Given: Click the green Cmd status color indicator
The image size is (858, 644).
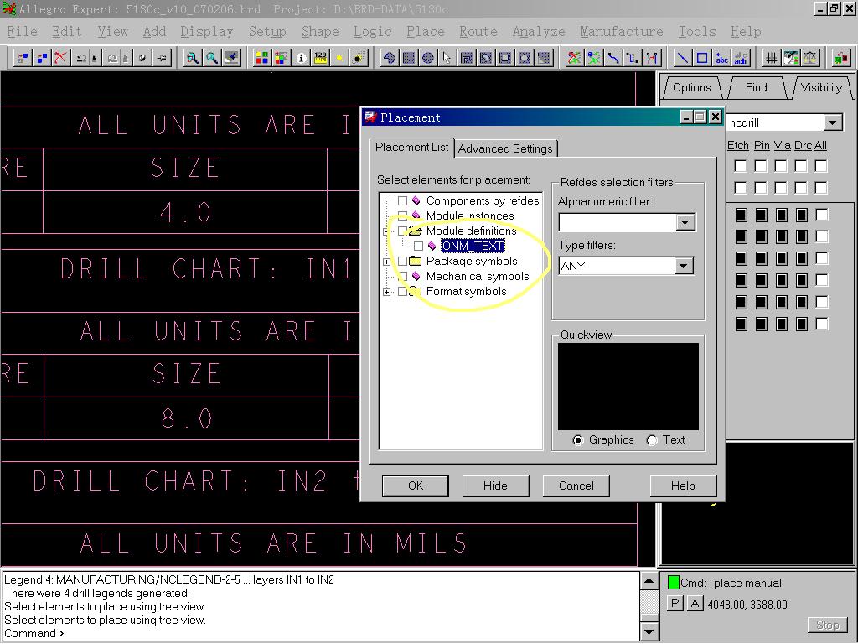Looking at the screenshot, I should pos(673,583).
